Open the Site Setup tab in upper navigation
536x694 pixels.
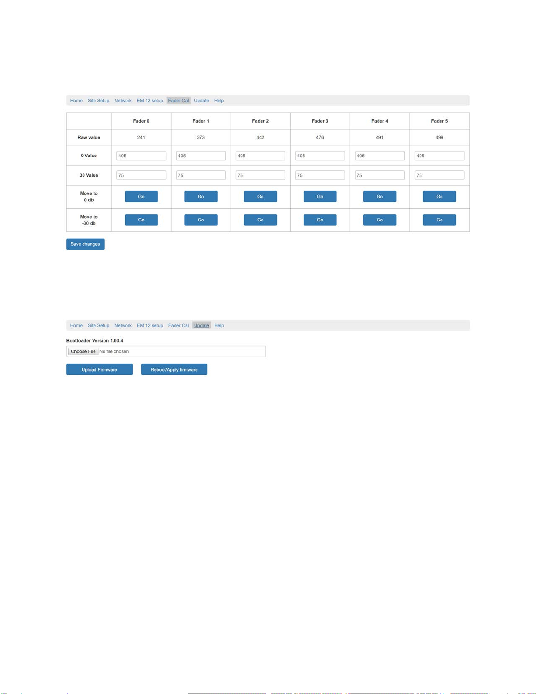pos(98,101)
